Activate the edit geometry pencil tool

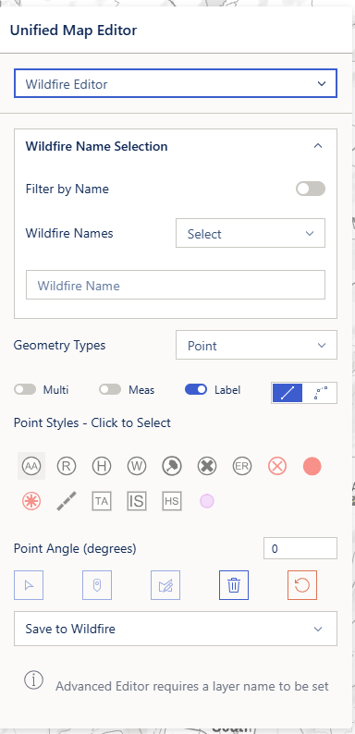pos(165,585)
